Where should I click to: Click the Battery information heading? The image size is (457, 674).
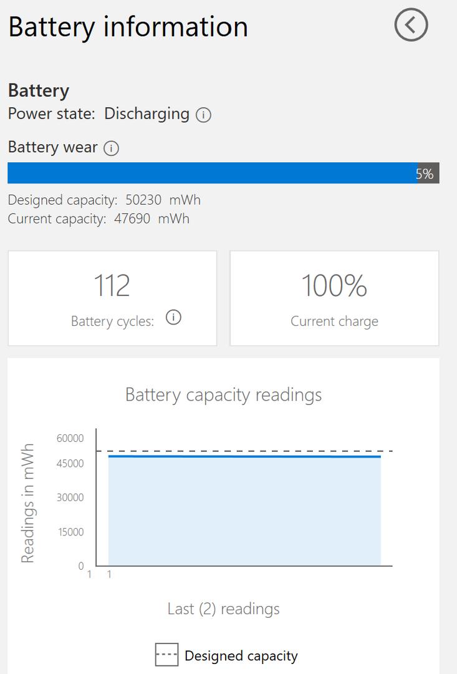[x=128, y=27]
